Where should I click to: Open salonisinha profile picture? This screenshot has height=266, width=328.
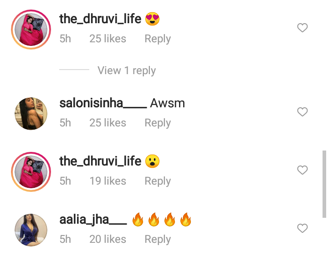click(x=31, y=113)
